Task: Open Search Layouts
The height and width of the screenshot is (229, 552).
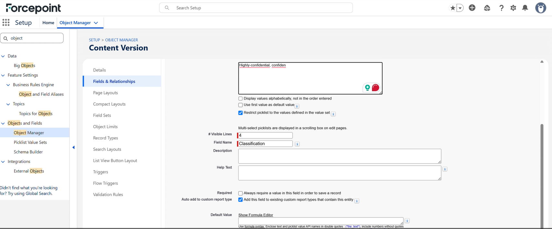Action: pyautogui.click(x=107, y=149)
